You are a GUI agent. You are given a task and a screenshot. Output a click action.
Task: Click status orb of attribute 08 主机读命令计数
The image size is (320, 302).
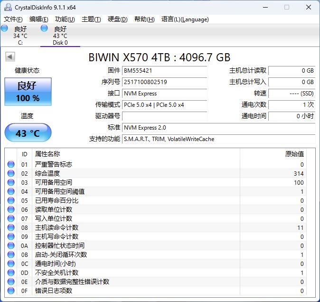coord(11,227)
